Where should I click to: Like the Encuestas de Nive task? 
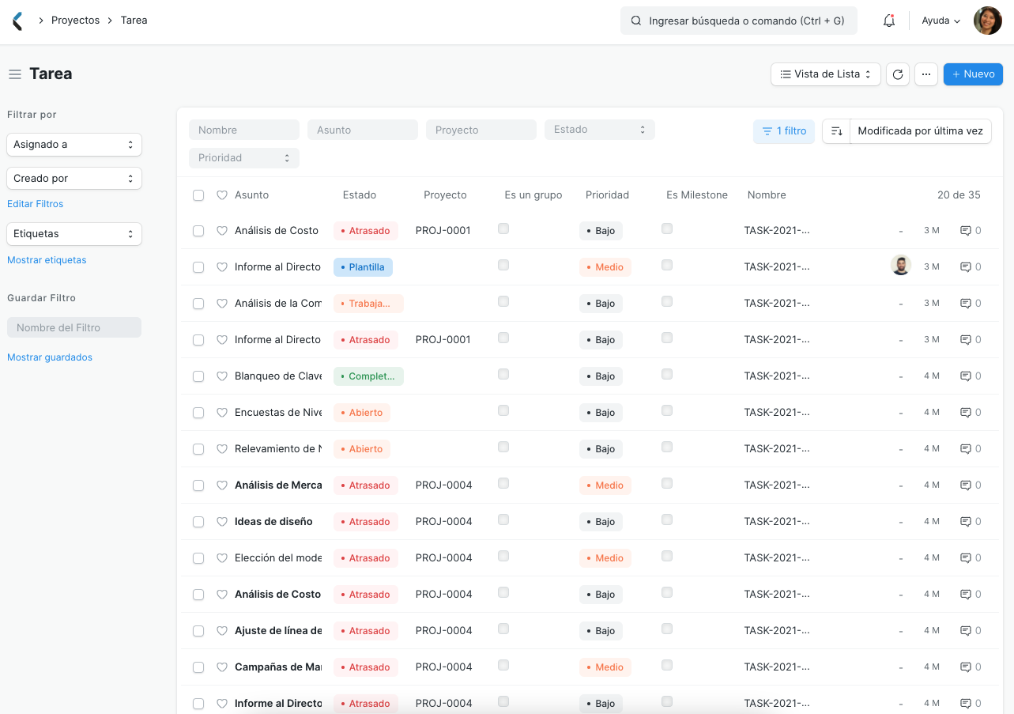(x=222, y=413)
